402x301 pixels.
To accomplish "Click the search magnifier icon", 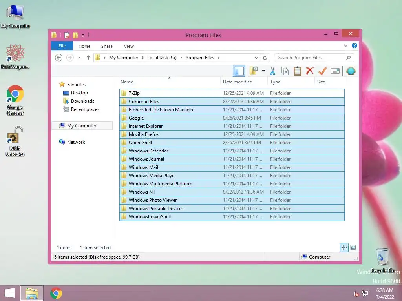I will tap(348, 58).
